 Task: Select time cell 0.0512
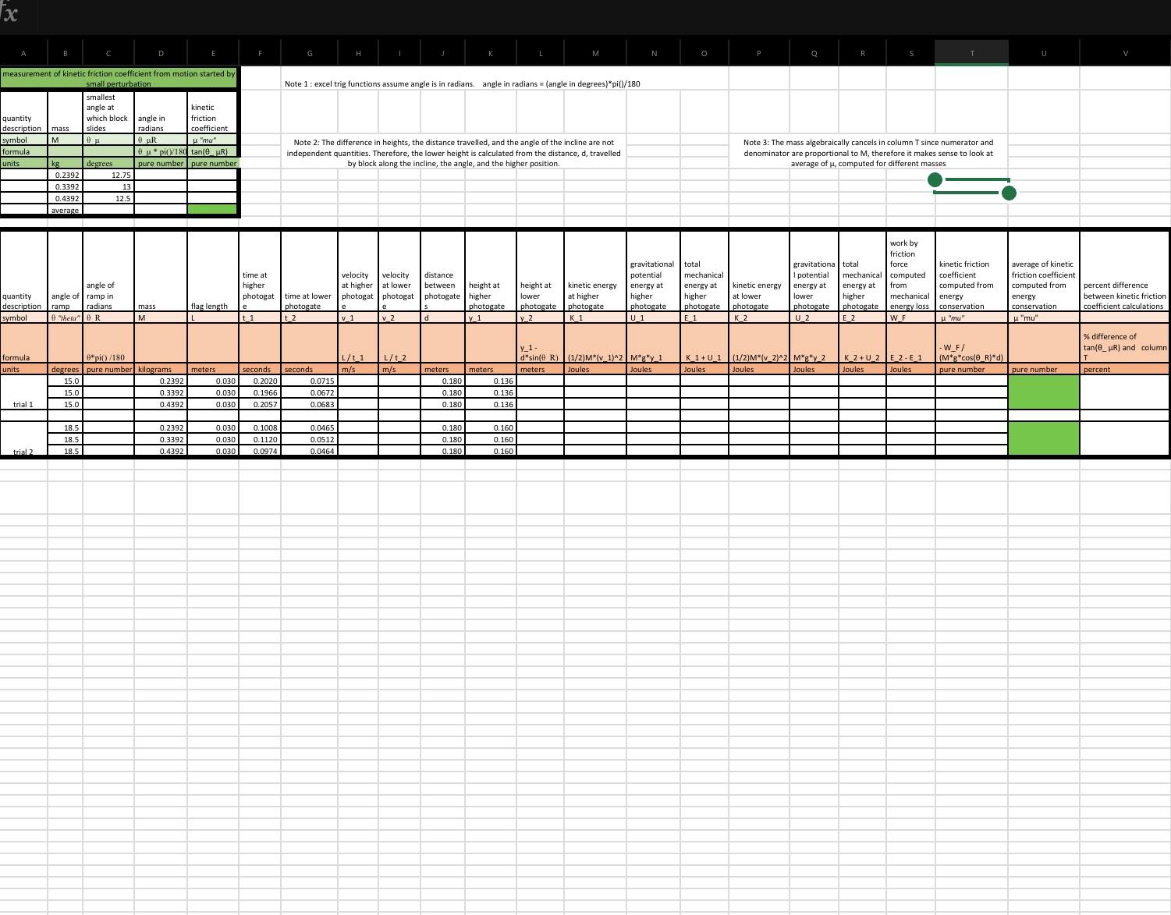click(309, 439)
